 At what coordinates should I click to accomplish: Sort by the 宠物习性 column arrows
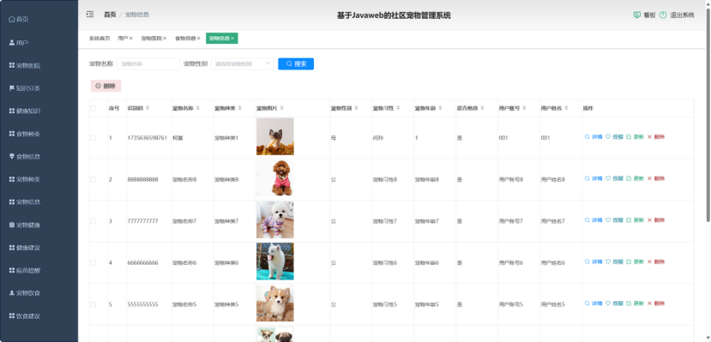click(398, 108)
